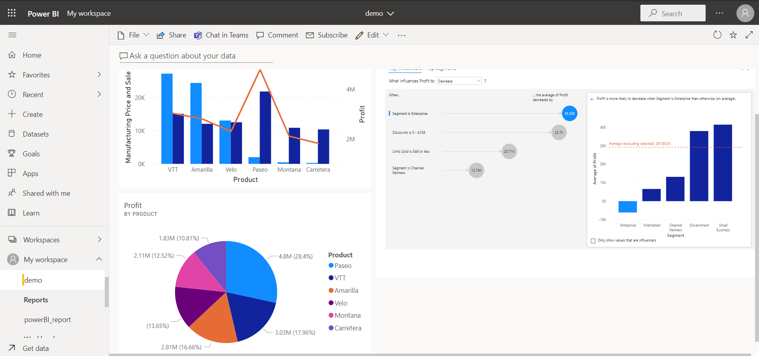Viewport: 759px width, 356px height.
Task: Expand the Workspaces flyout chevron
Action: click(99, 240)
